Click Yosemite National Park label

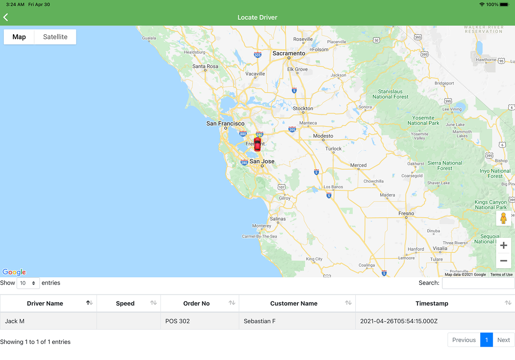point(424,120)
